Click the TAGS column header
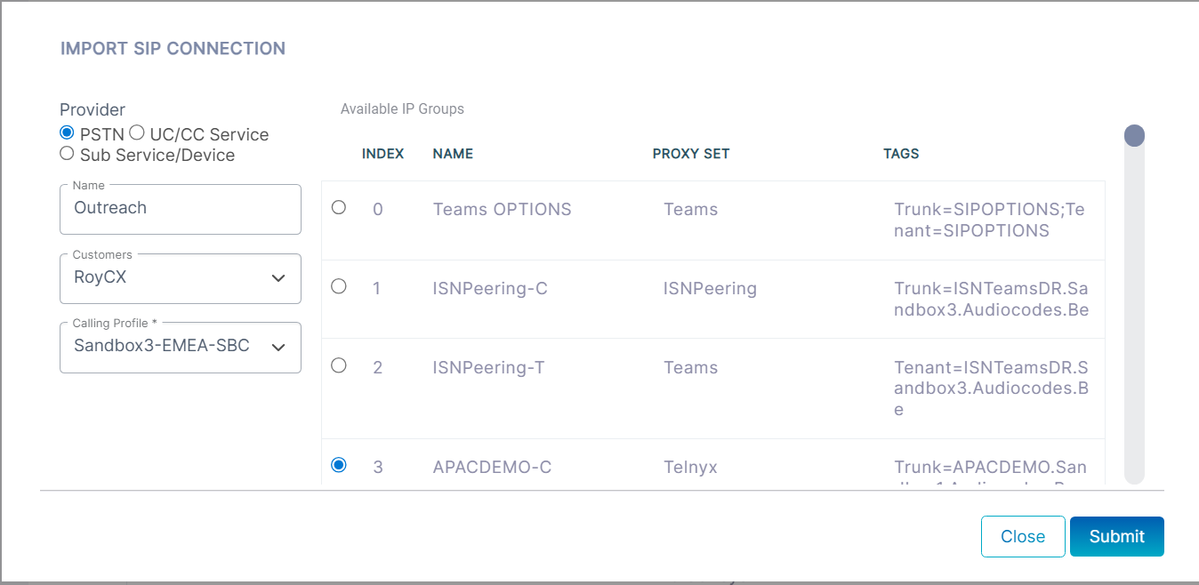Screen dimensions: 1199x585 coord(901,154)
